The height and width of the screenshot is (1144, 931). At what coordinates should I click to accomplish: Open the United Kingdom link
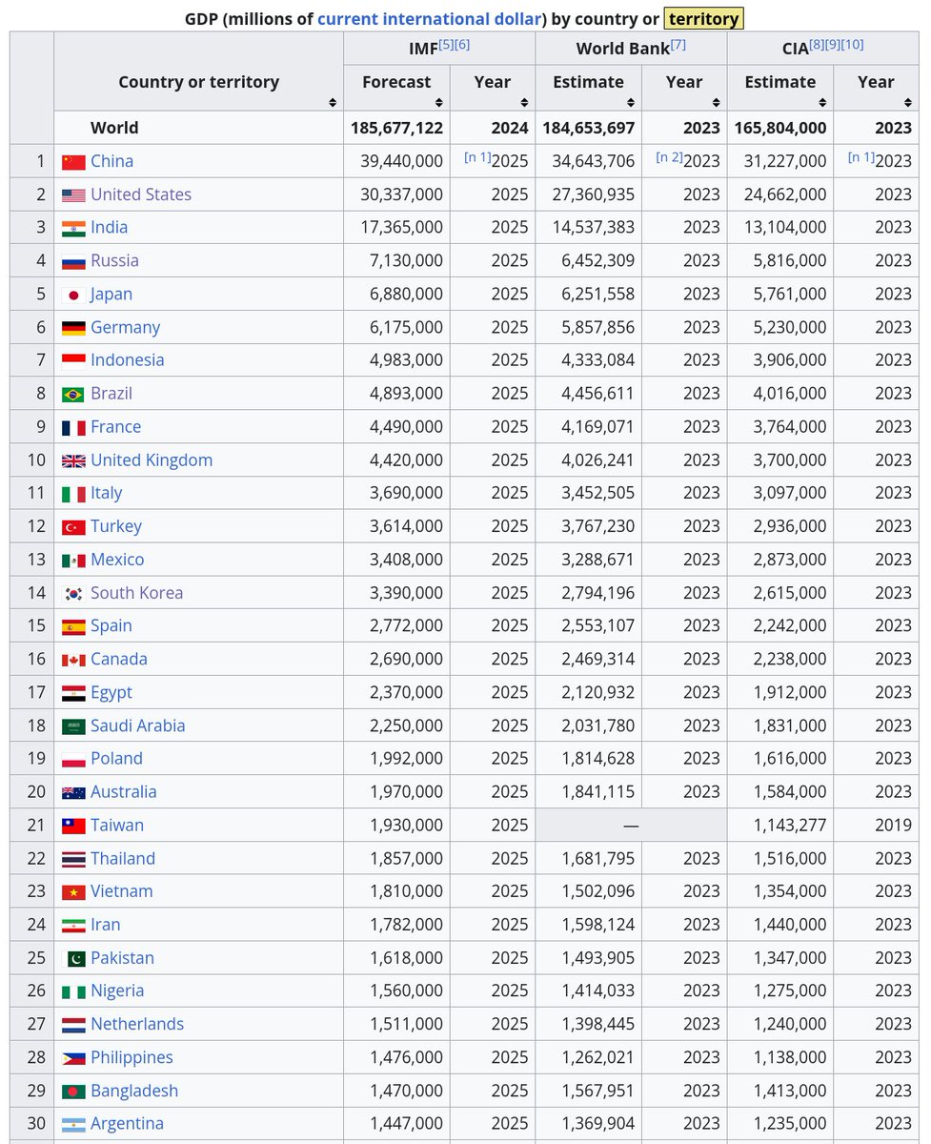pos(152,460)
